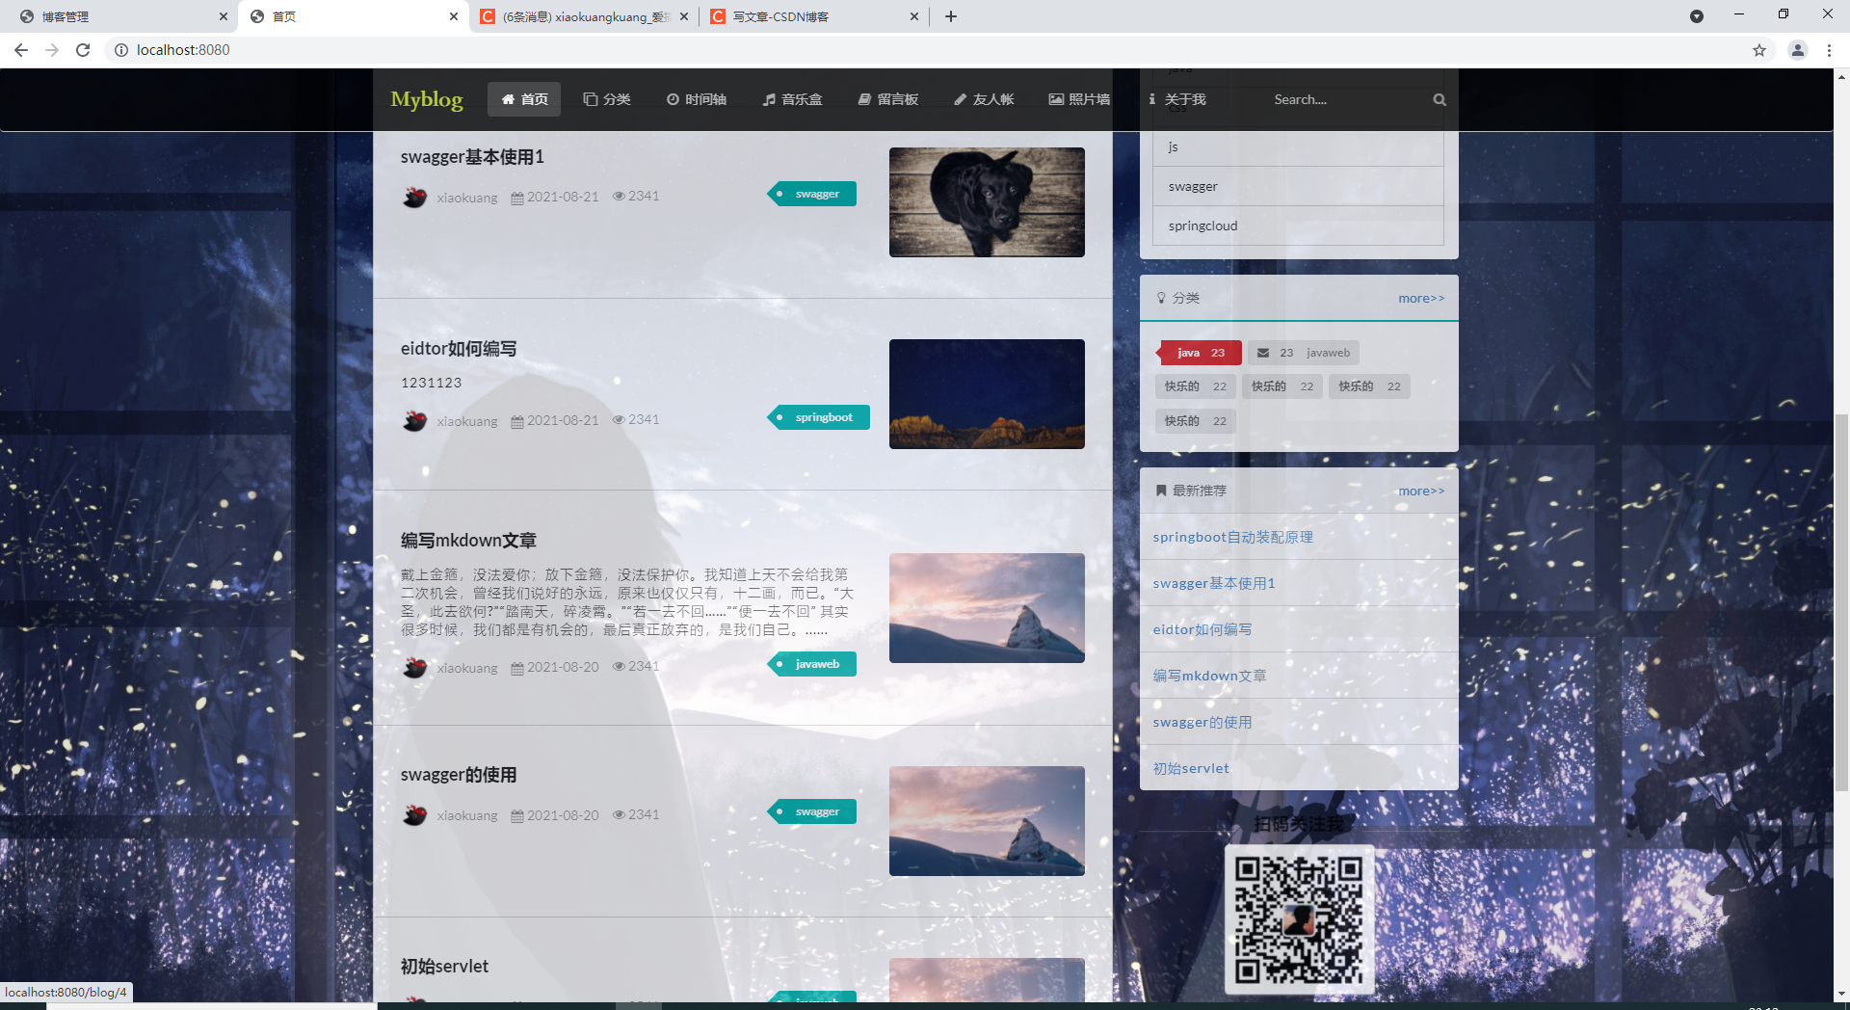Viewport: 1850px width, 1010px height.
Task: Click the springboot tag label
Action: 818,417
